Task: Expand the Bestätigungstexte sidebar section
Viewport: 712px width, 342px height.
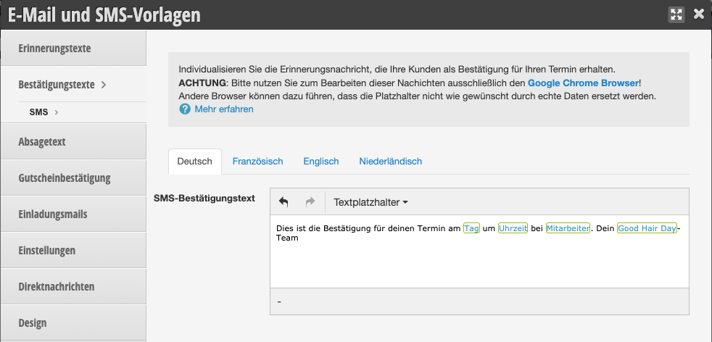Action: 104,85
